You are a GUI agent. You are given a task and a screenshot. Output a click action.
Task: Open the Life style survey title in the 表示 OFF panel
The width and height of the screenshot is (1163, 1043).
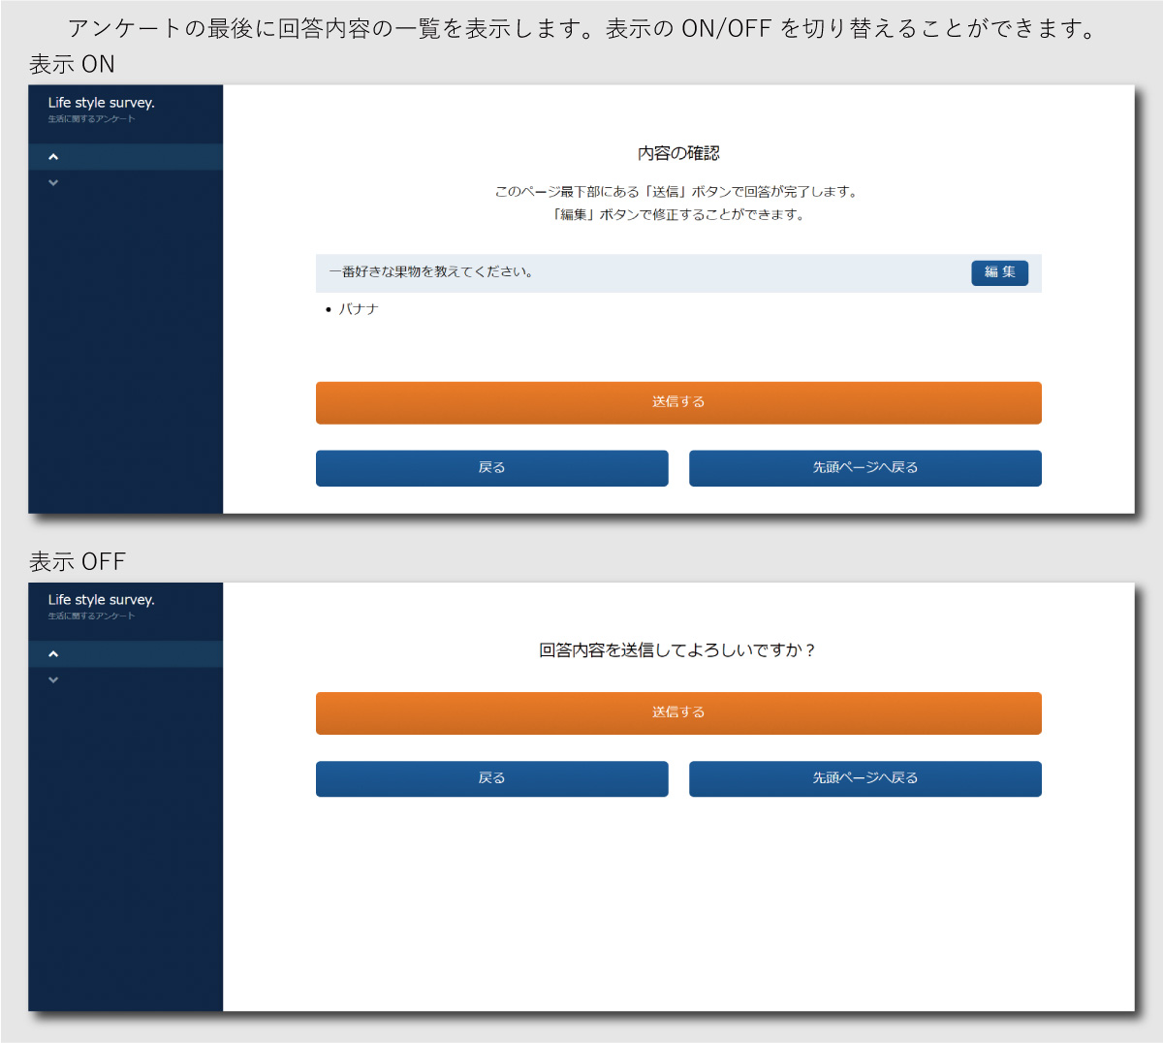click(102, 600)
